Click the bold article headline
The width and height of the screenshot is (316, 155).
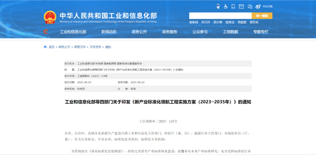(x=158, y=102)
